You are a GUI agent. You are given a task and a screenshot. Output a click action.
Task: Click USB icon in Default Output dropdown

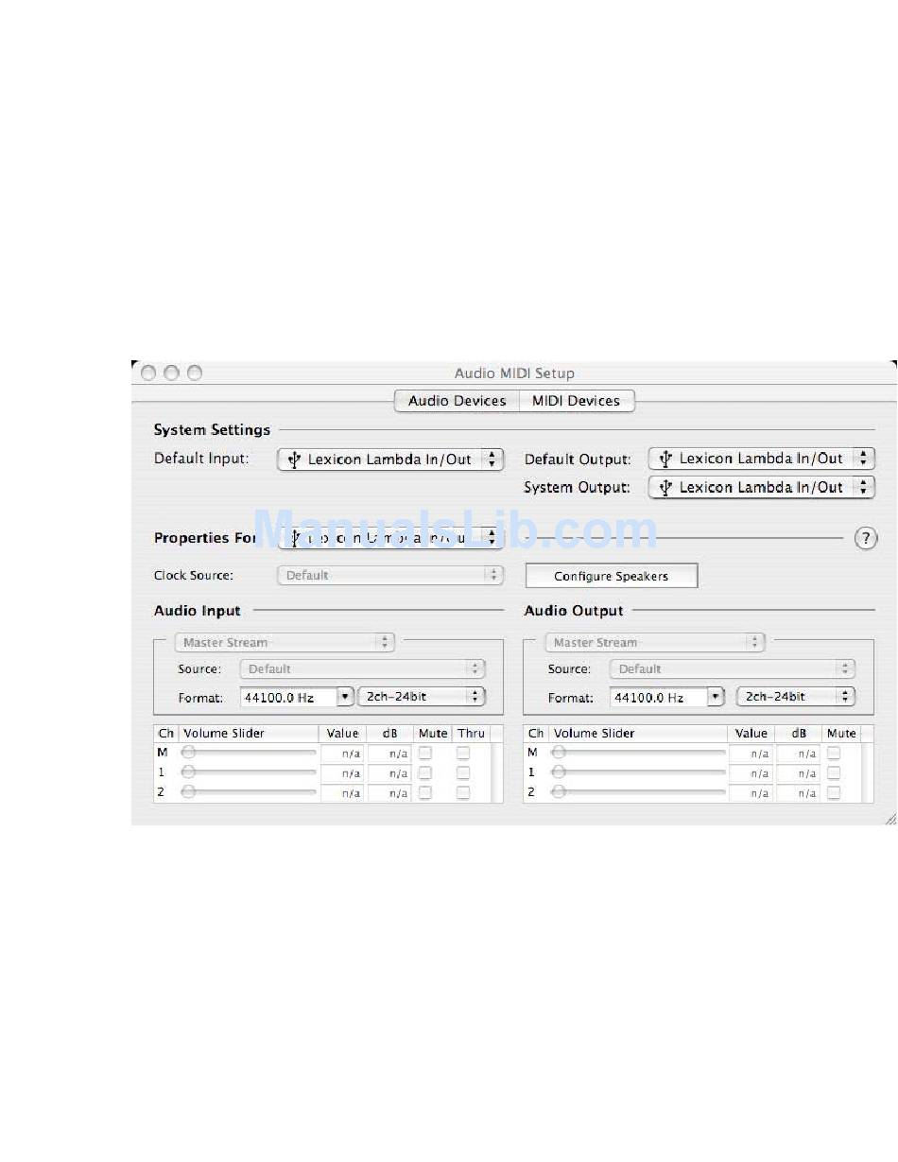coord(665,460)
